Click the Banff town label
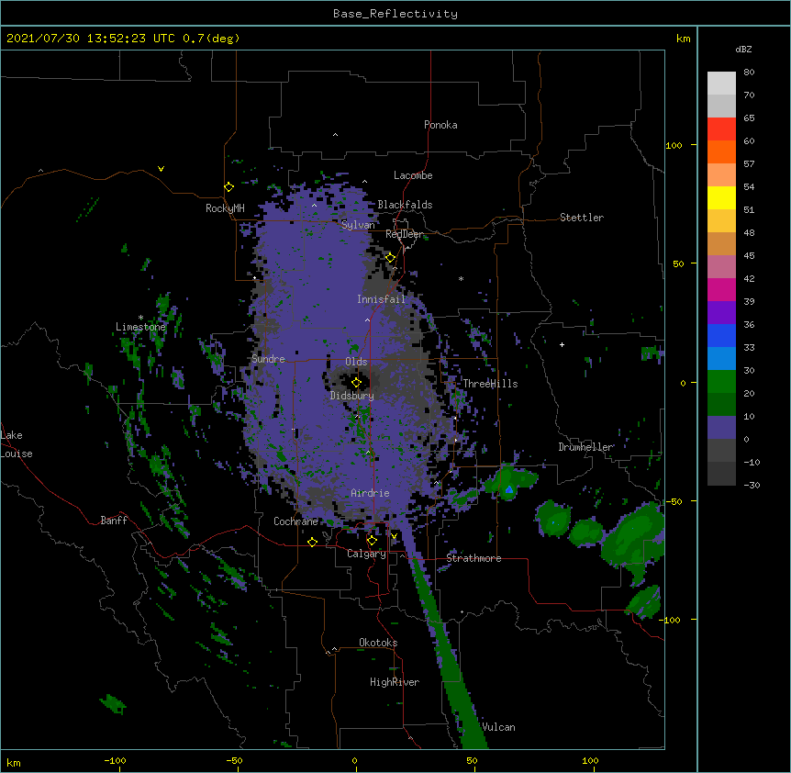This screenshot has width=791, height=773. tap(114, 521)
